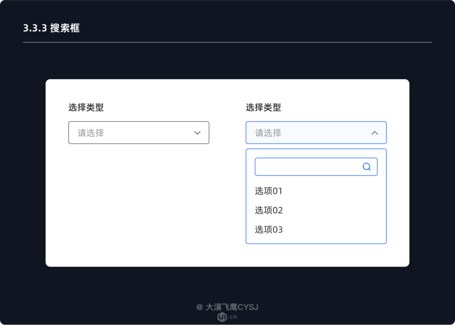Select 选项01 from the list

[x=268, y=191]
